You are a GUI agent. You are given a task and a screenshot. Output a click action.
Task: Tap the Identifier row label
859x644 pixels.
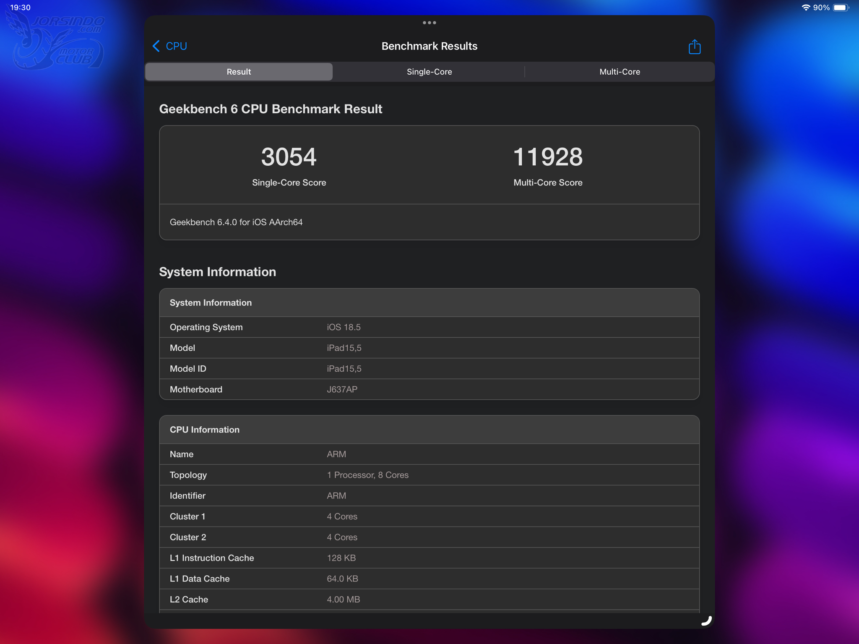tap(187, 496)
